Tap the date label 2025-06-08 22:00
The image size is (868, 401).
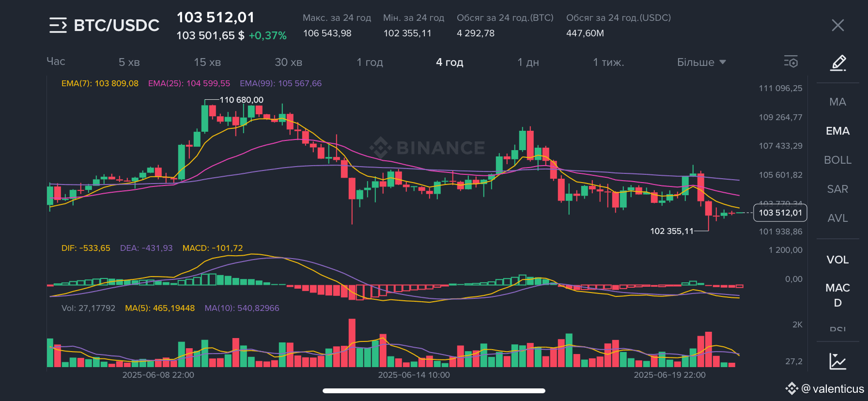point(158,375)
